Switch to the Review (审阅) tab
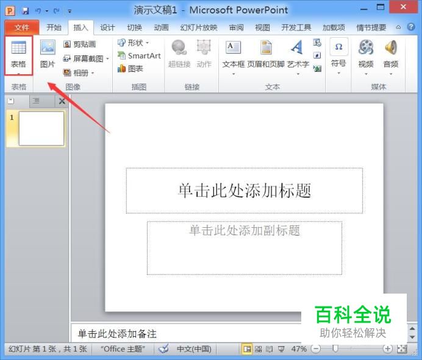Viewport: 422px width, 360px height. coord(236,27)
